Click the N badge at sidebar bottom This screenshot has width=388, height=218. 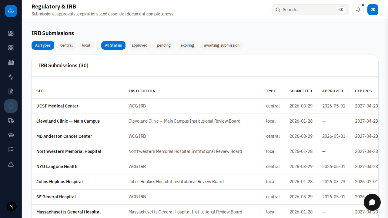(x=12, y=206)
